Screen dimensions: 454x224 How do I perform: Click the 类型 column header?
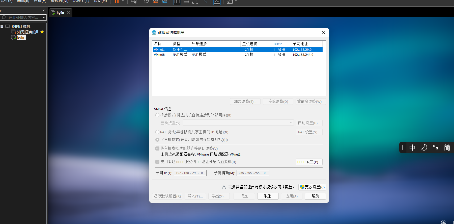(180, 44)
